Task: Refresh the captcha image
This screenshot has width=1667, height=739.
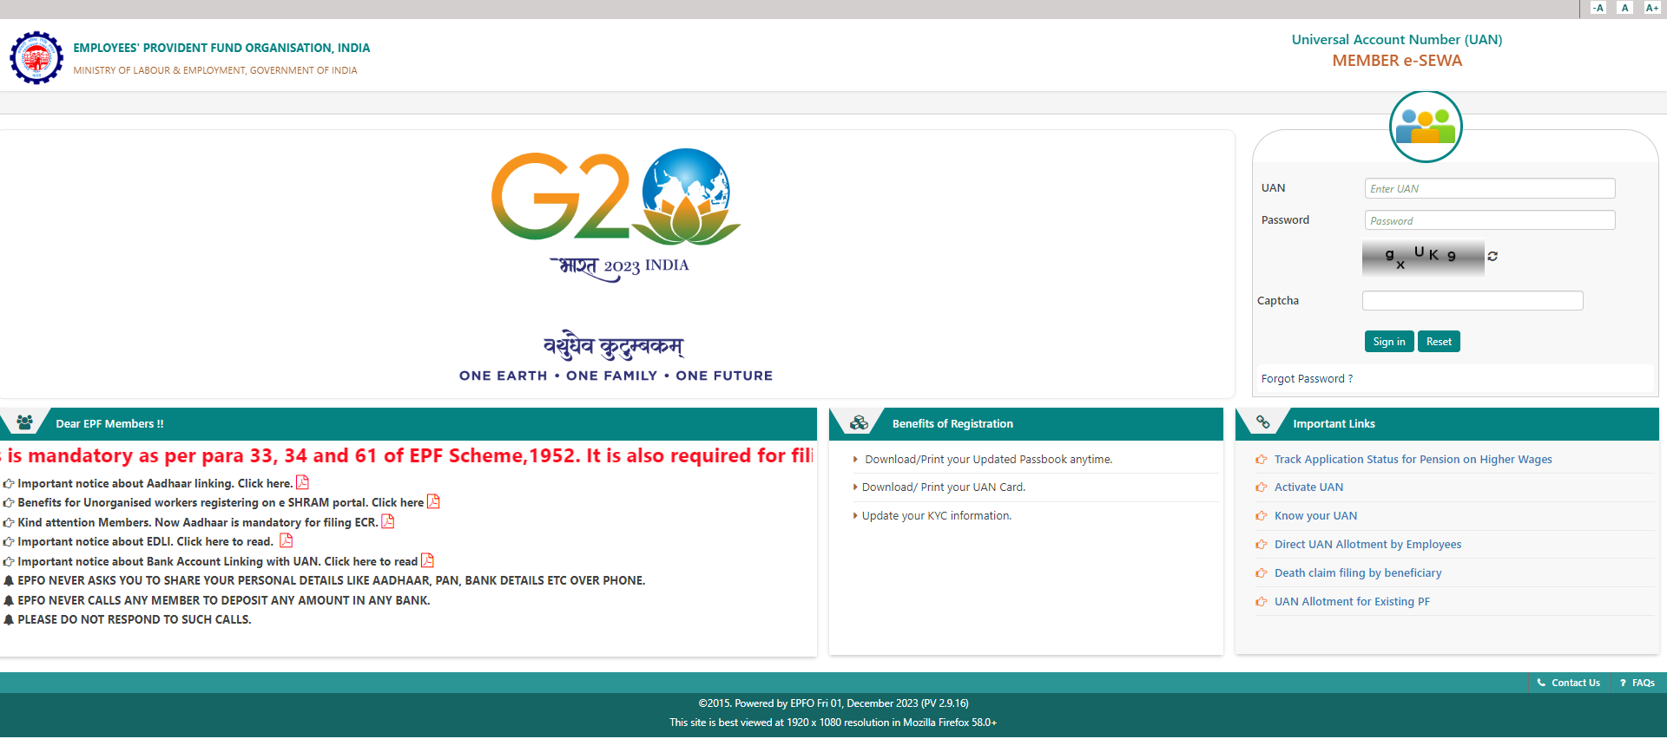Action: [x=1492, y=257]
